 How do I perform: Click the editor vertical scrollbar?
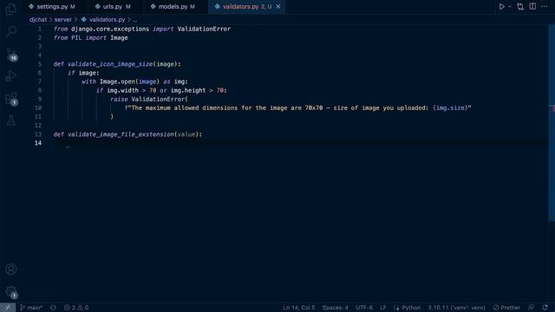pyautogui.click(x=552, y=124)
